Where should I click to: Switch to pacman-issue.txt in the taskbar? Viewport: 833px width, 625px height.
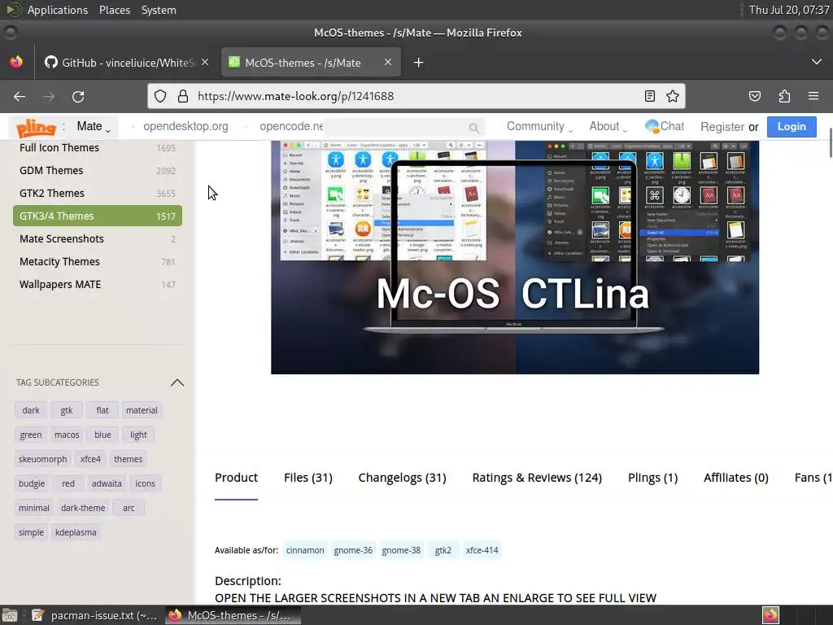(94, 615)
